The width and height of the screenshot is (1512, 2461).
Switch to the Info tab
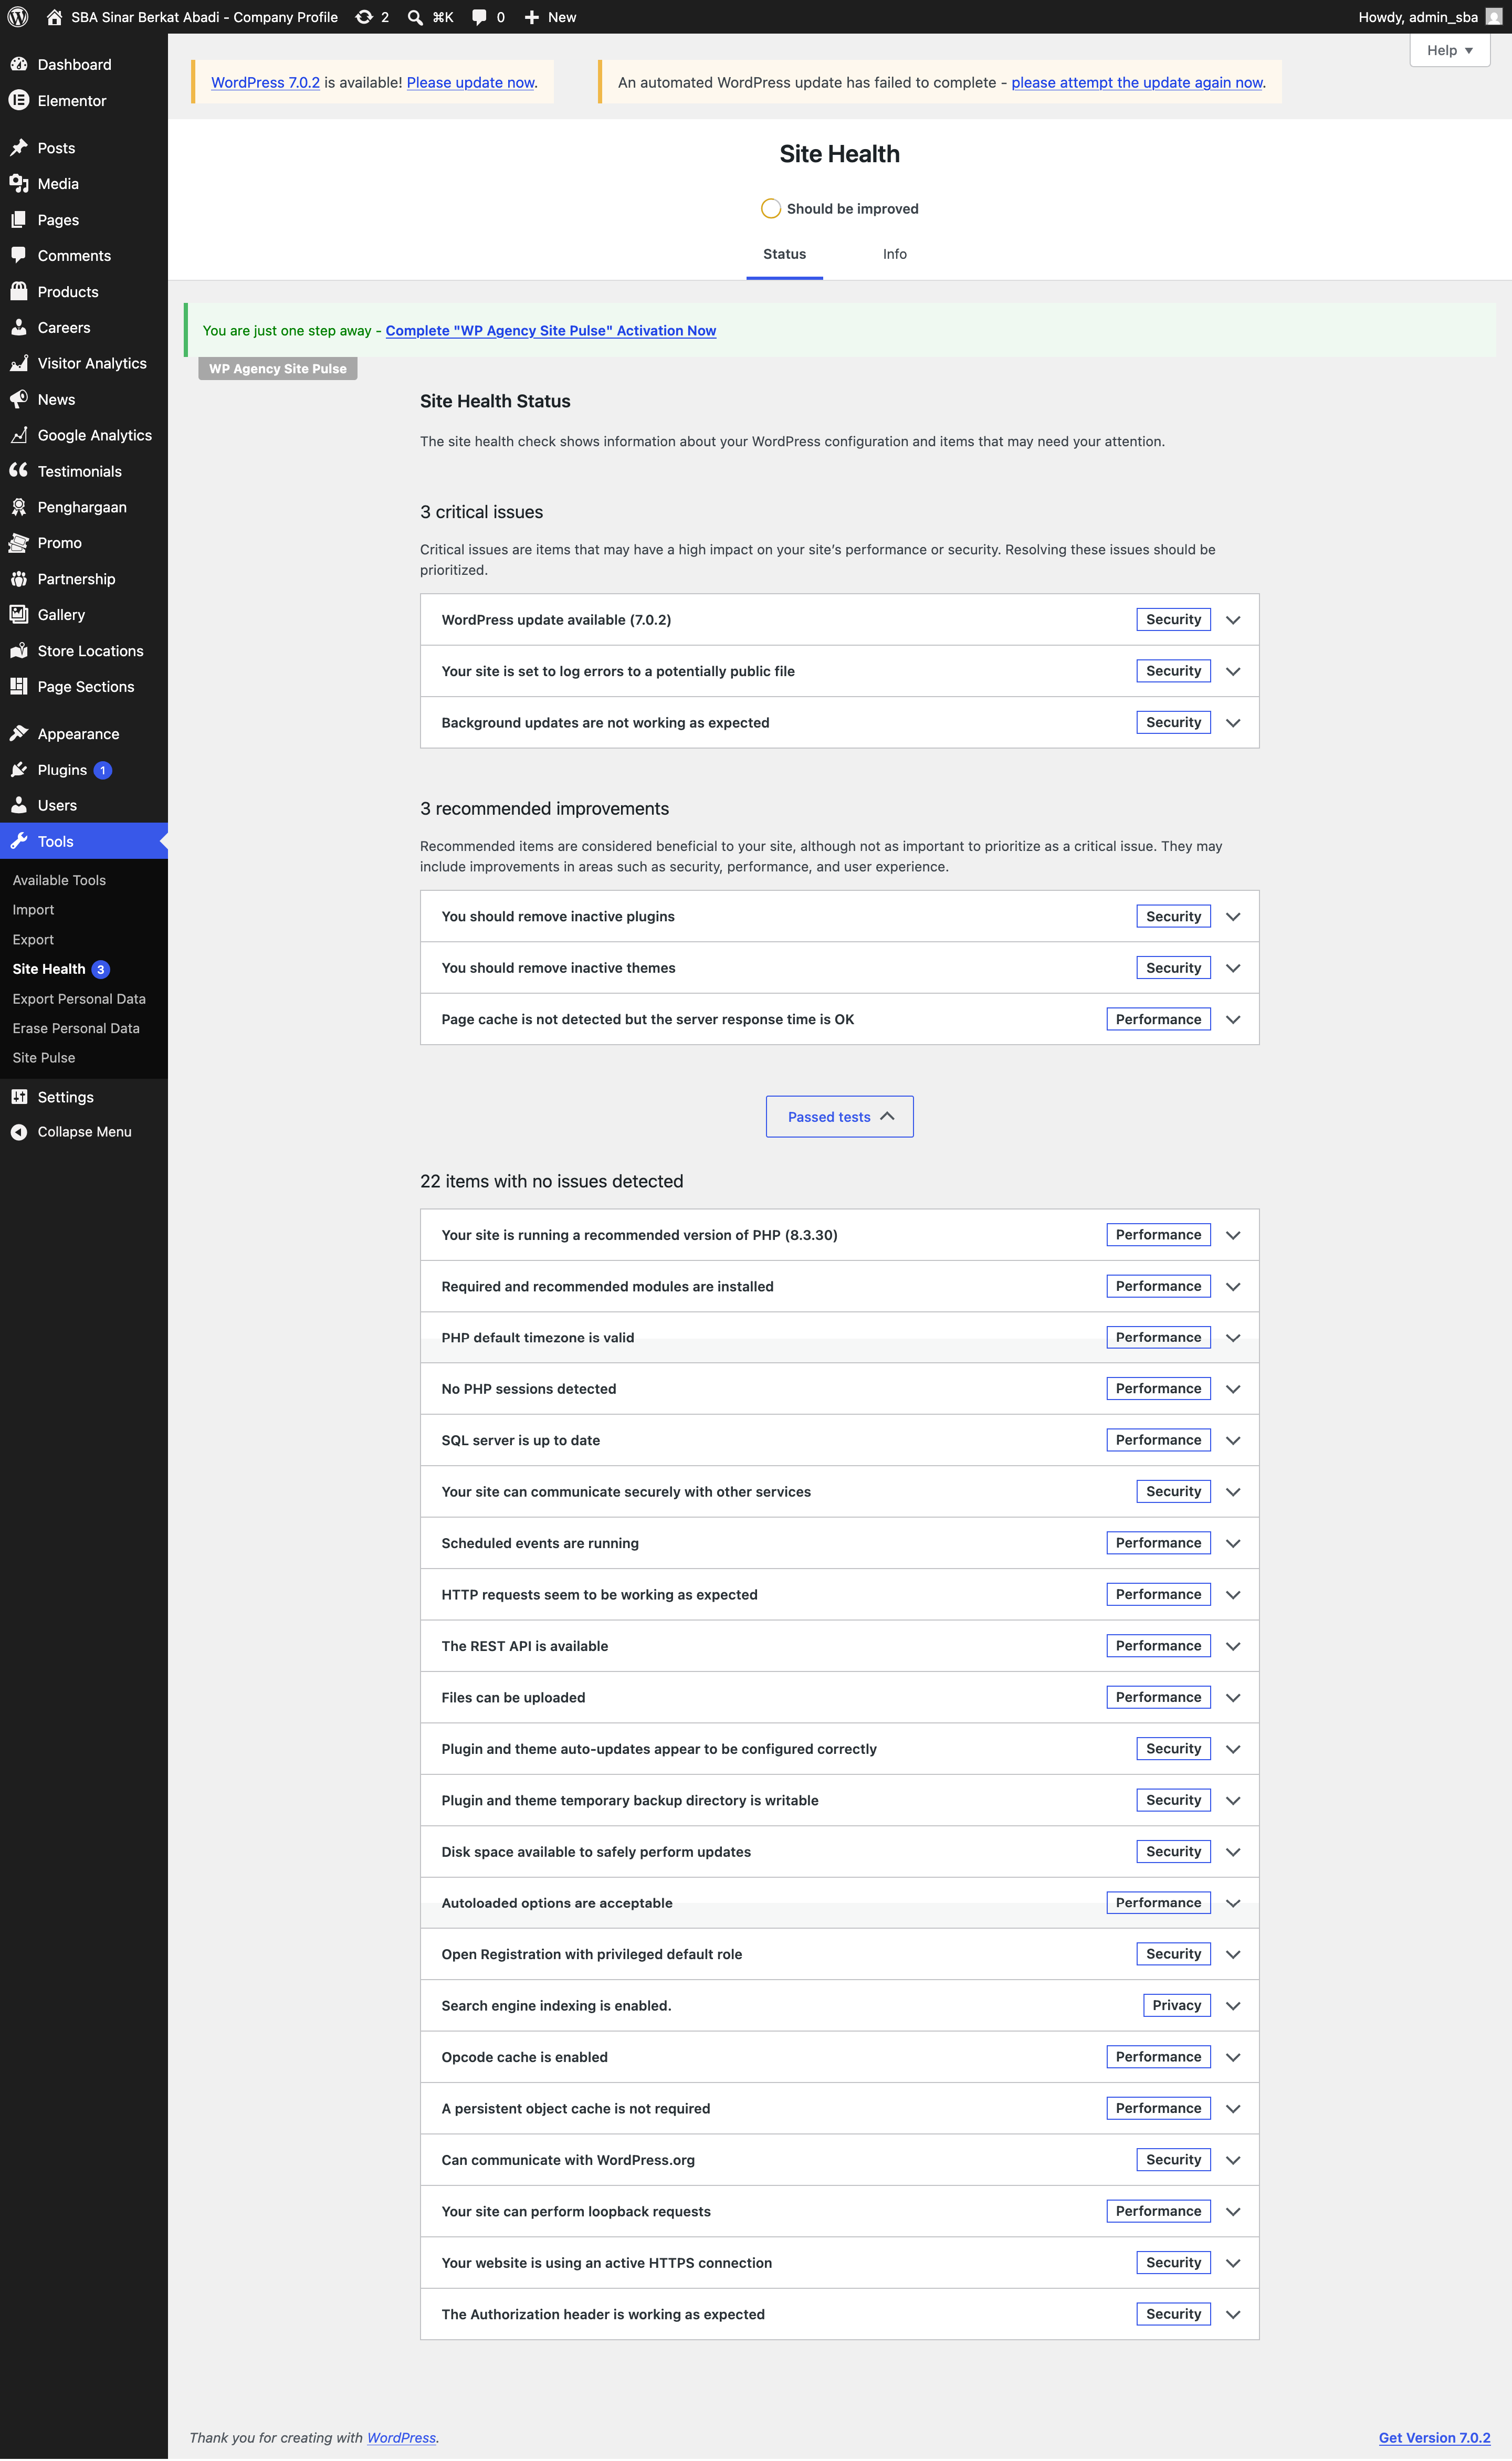tap(894, 254)
